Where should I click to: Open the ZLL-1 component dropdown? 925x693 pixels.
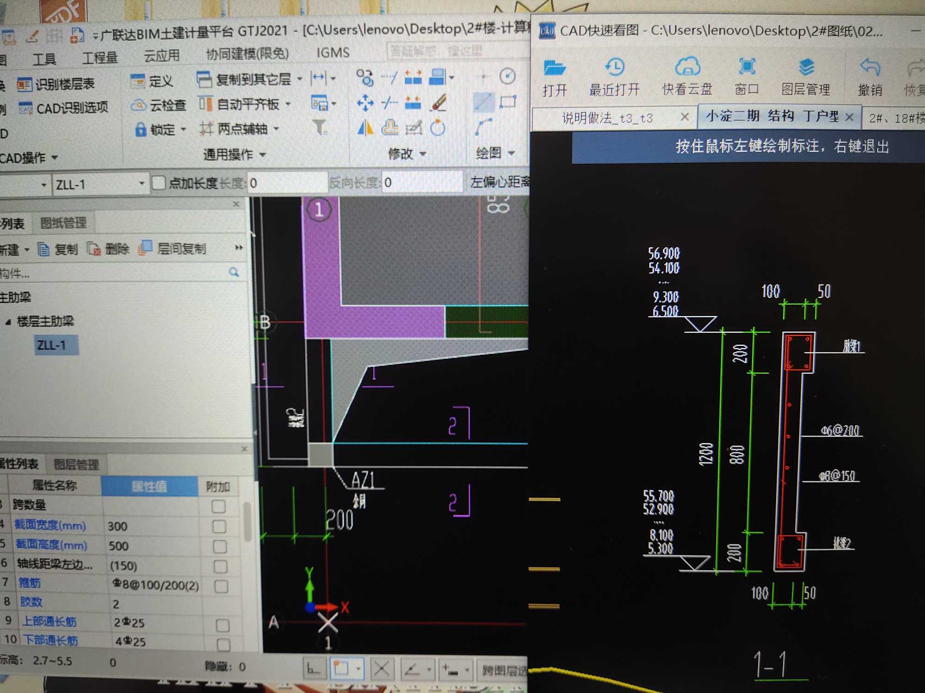[x=142, y=183]
